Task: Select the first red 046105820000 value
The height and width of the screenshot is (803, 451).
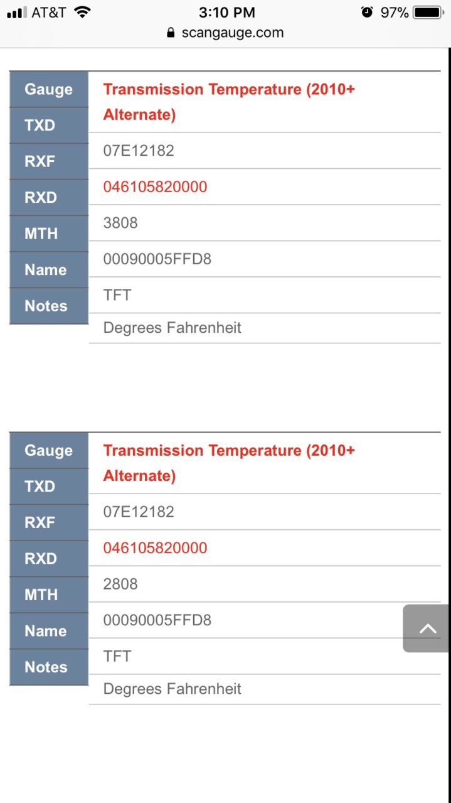Action: tap(155, 186)
